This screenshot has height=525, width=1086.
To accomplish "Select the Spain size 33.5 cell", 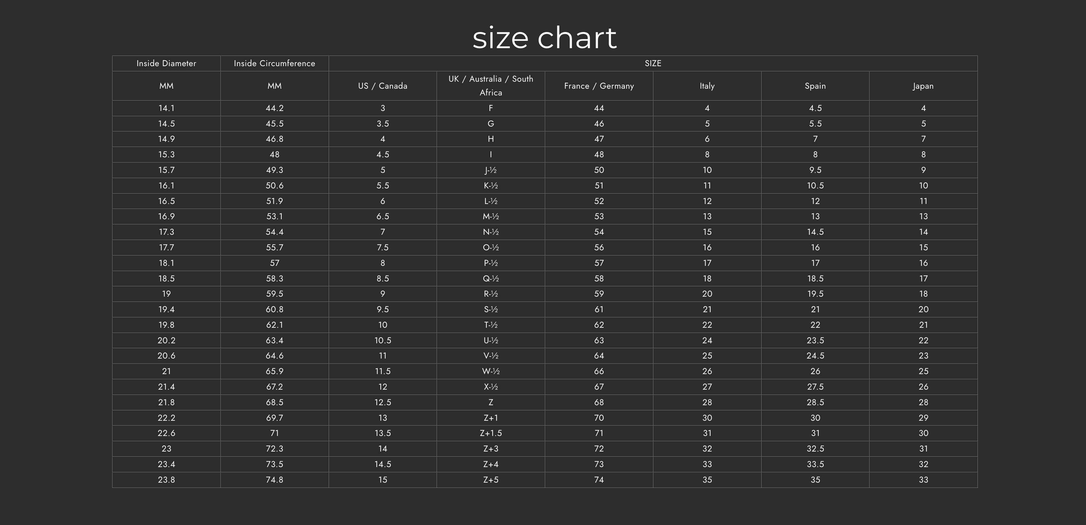I will [x=815, y=464].
